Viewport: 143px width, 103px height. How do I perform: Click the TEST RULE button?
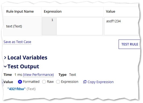(130, 44)
